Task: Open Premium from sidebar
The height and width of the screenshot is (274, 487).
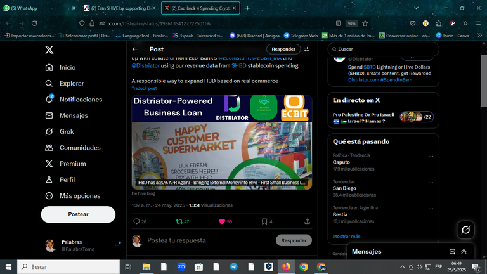Action: [x=65, y=164]
